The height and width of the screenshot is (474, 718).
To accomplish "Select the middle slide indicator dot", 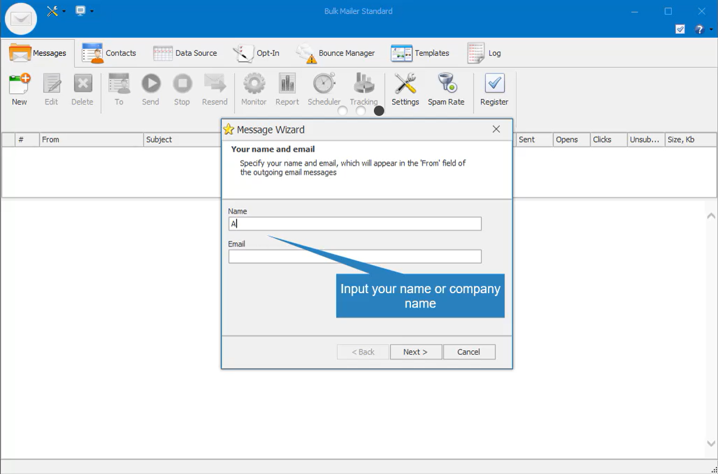I will 361,110.
